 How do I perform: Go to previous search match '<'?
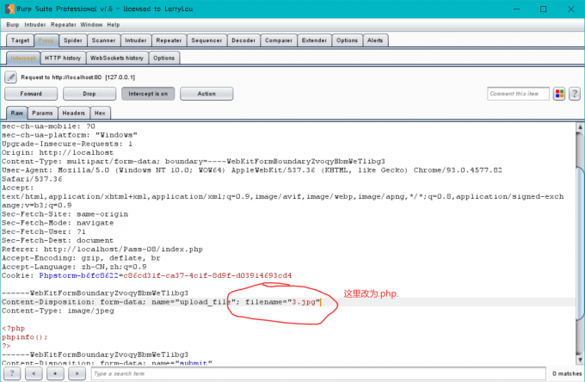coord(34,373)
